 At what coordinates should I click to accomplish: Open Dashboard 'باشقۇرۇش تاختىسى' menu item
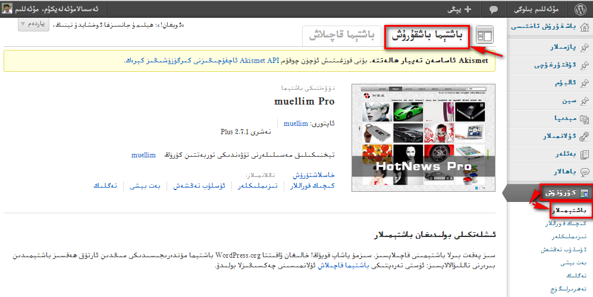click(x=544, y=27)
